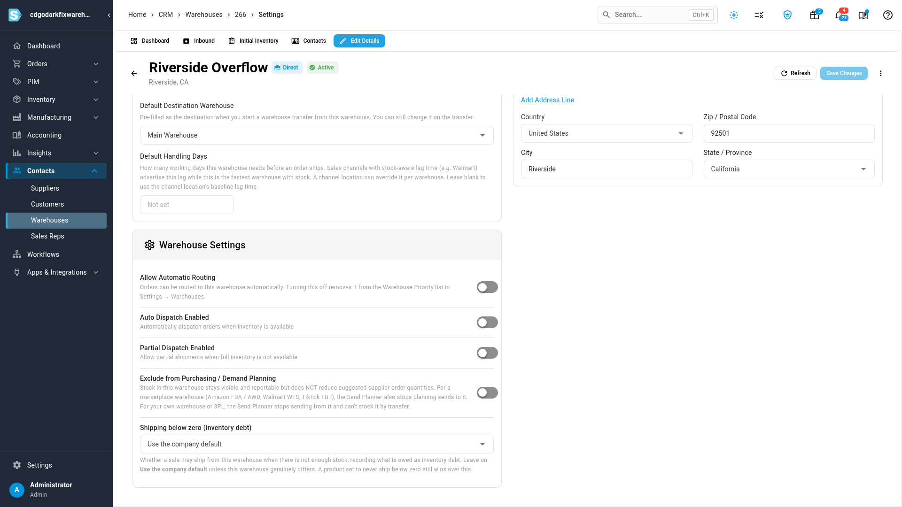Click the back arrow beside Riverside Overflow
Viewport: 902px width, 507px height.
(134, 73)
